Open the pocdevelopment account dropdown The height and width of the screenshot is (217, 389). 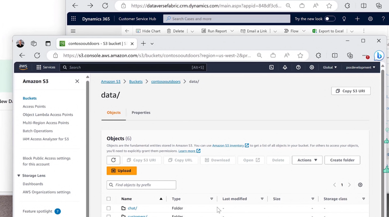click(361, 68)
